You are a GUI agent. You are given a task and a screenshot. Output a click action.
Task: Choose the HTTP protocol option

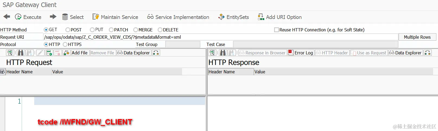[x=46, y=44]
